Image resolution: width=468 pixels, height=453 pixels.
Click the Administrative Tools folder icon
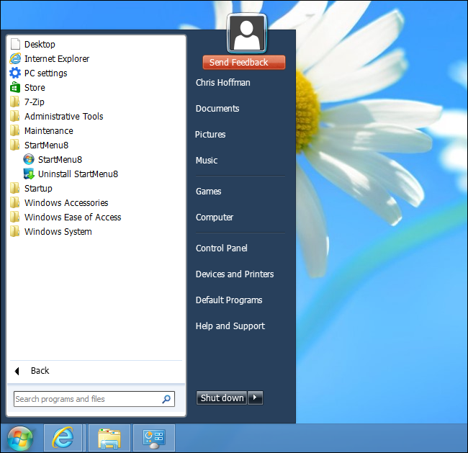coord(15,116)
